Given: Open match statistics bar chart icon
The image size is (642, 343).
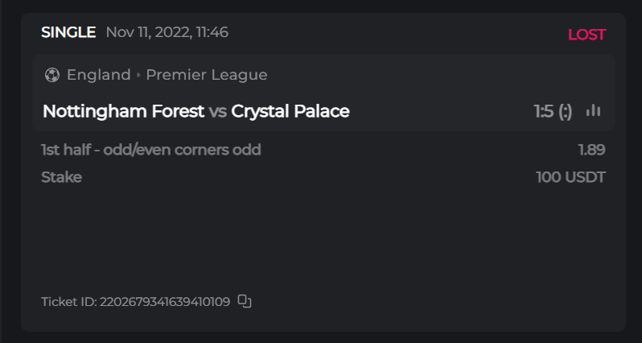Looking at the screenshot, I should 594,111.
